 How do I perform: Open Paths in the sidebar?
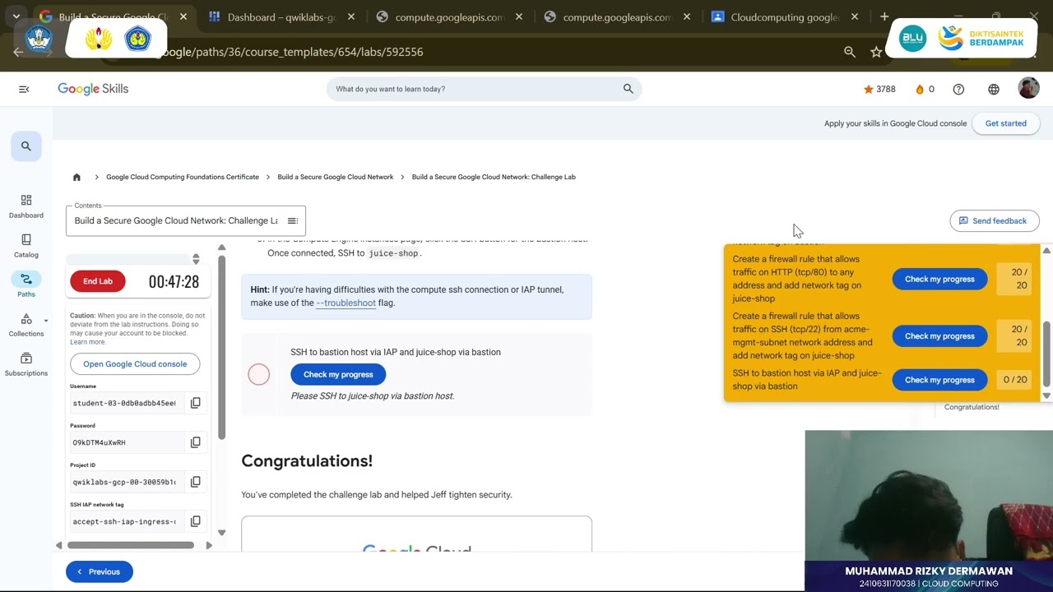tap(26, 285)
